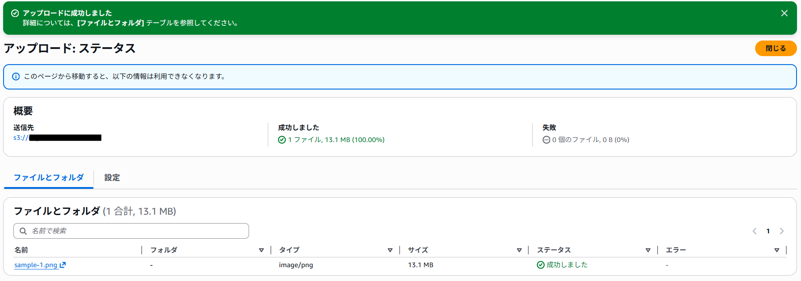801x281 pixels.
Task: Click the ステータス column header label
Action: (x=554, y=250)
